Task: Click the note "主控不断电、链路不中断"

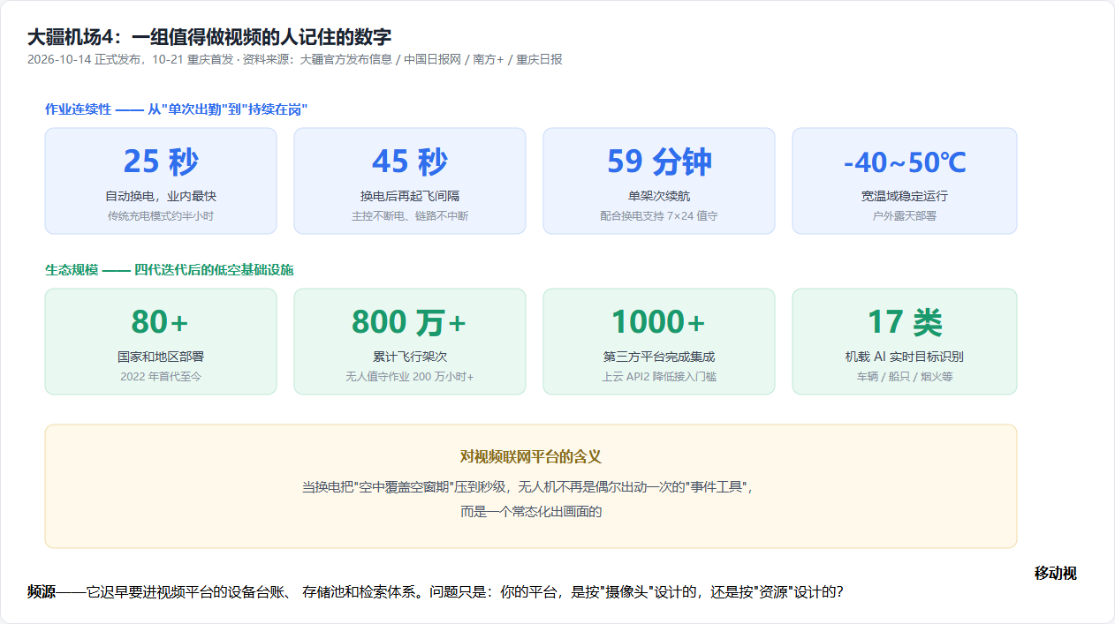Action: (410, 215)
